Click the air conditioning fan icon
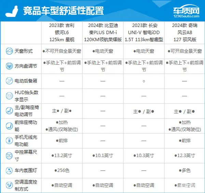The width and height of the screenshot is (205, 193). pyautogui.click(x=9, y=185)
